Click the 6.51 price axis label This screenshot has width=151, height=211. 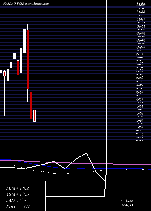point(140,141)
